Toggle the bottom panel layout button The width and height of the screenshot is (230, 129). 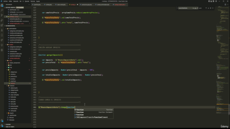[x=211, y=1]
